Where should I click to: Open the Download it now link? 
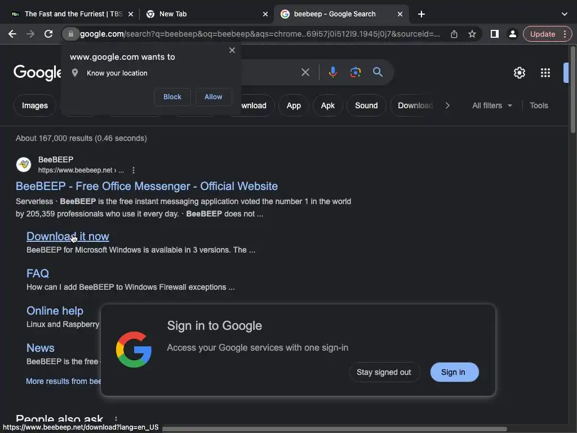tap(68, 236)
